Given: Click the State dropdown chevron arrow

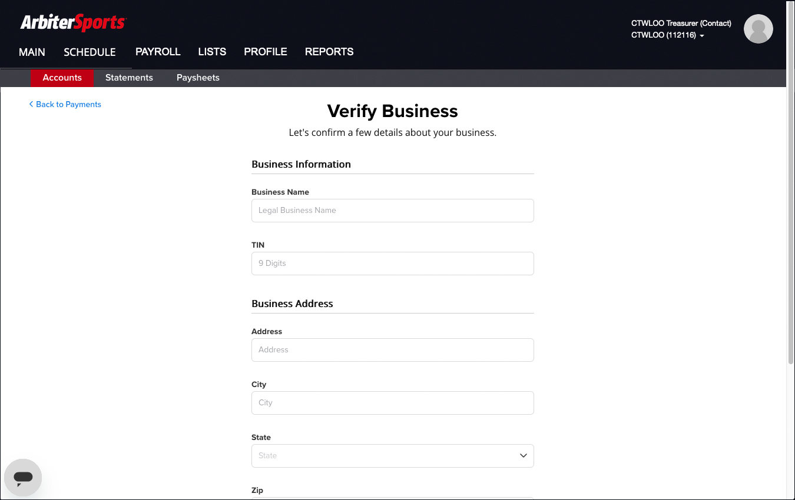Looking at the screenshot, I should click(523, 456).
